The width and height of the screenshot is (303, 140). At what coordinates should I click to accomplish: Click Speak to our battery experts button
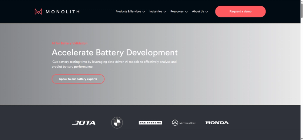point(78,79)
